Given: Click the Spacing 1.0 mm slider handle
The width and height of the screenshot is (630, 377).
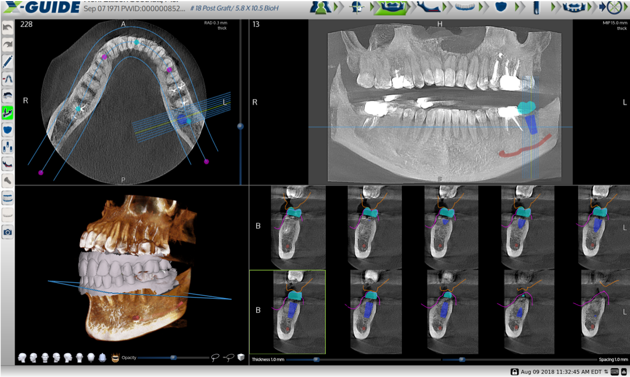Looking at the screenshot, I should pyautogui.click(x=462, y=359).
